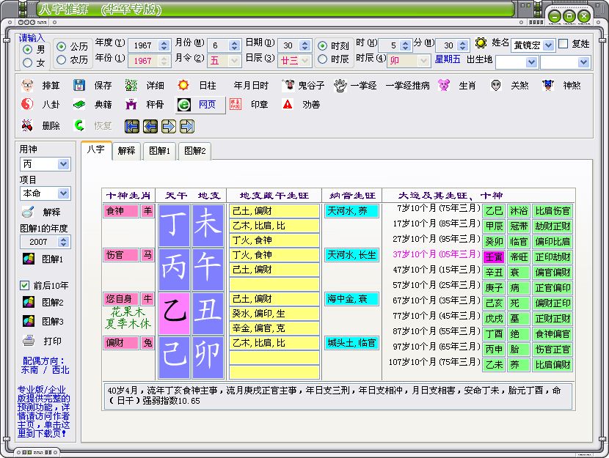Open the 一掌经 hand icon
Image resolution: width=609 pixels, height=458 pixels.
(340, 86)
